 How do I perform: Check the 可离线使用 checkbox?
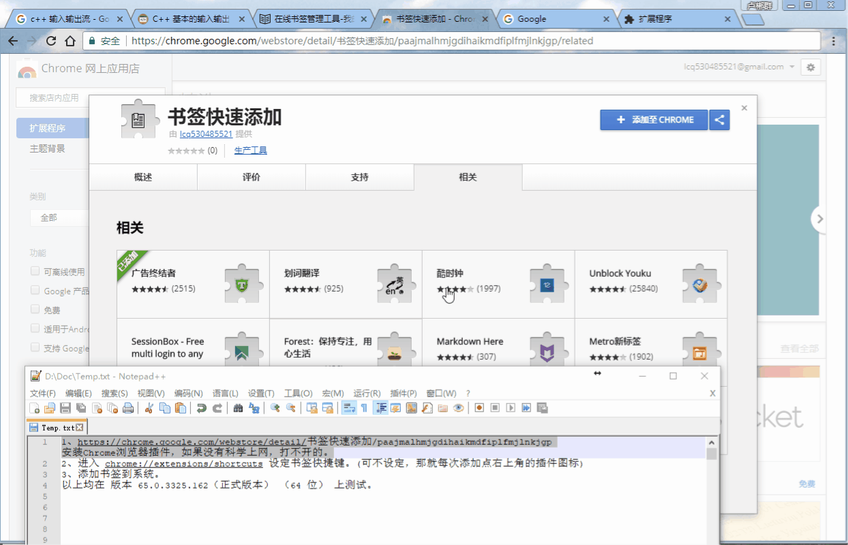pyautogui.click(x=35, y=272)
